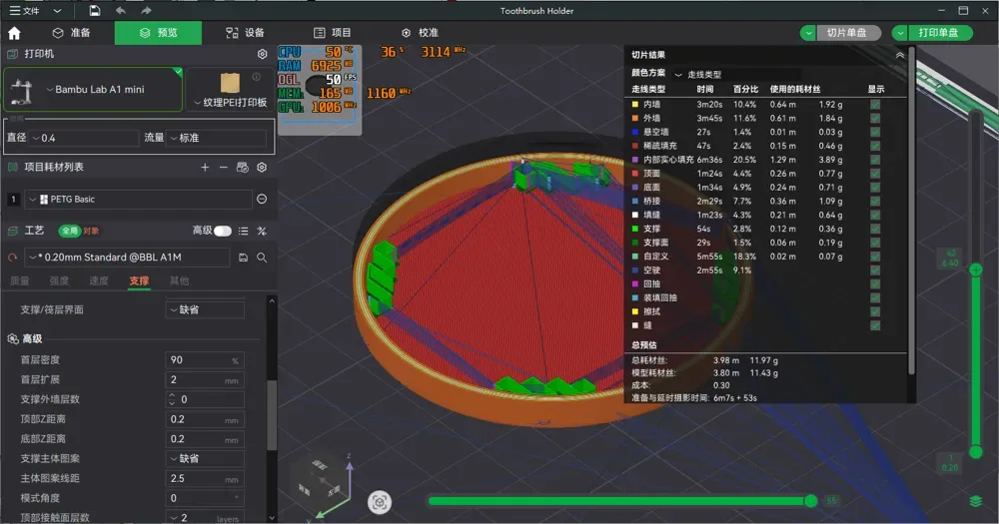Open the dropdown arrow beside 打印单盘
This screenshot has height=524, width=999.
click(900, 33)
